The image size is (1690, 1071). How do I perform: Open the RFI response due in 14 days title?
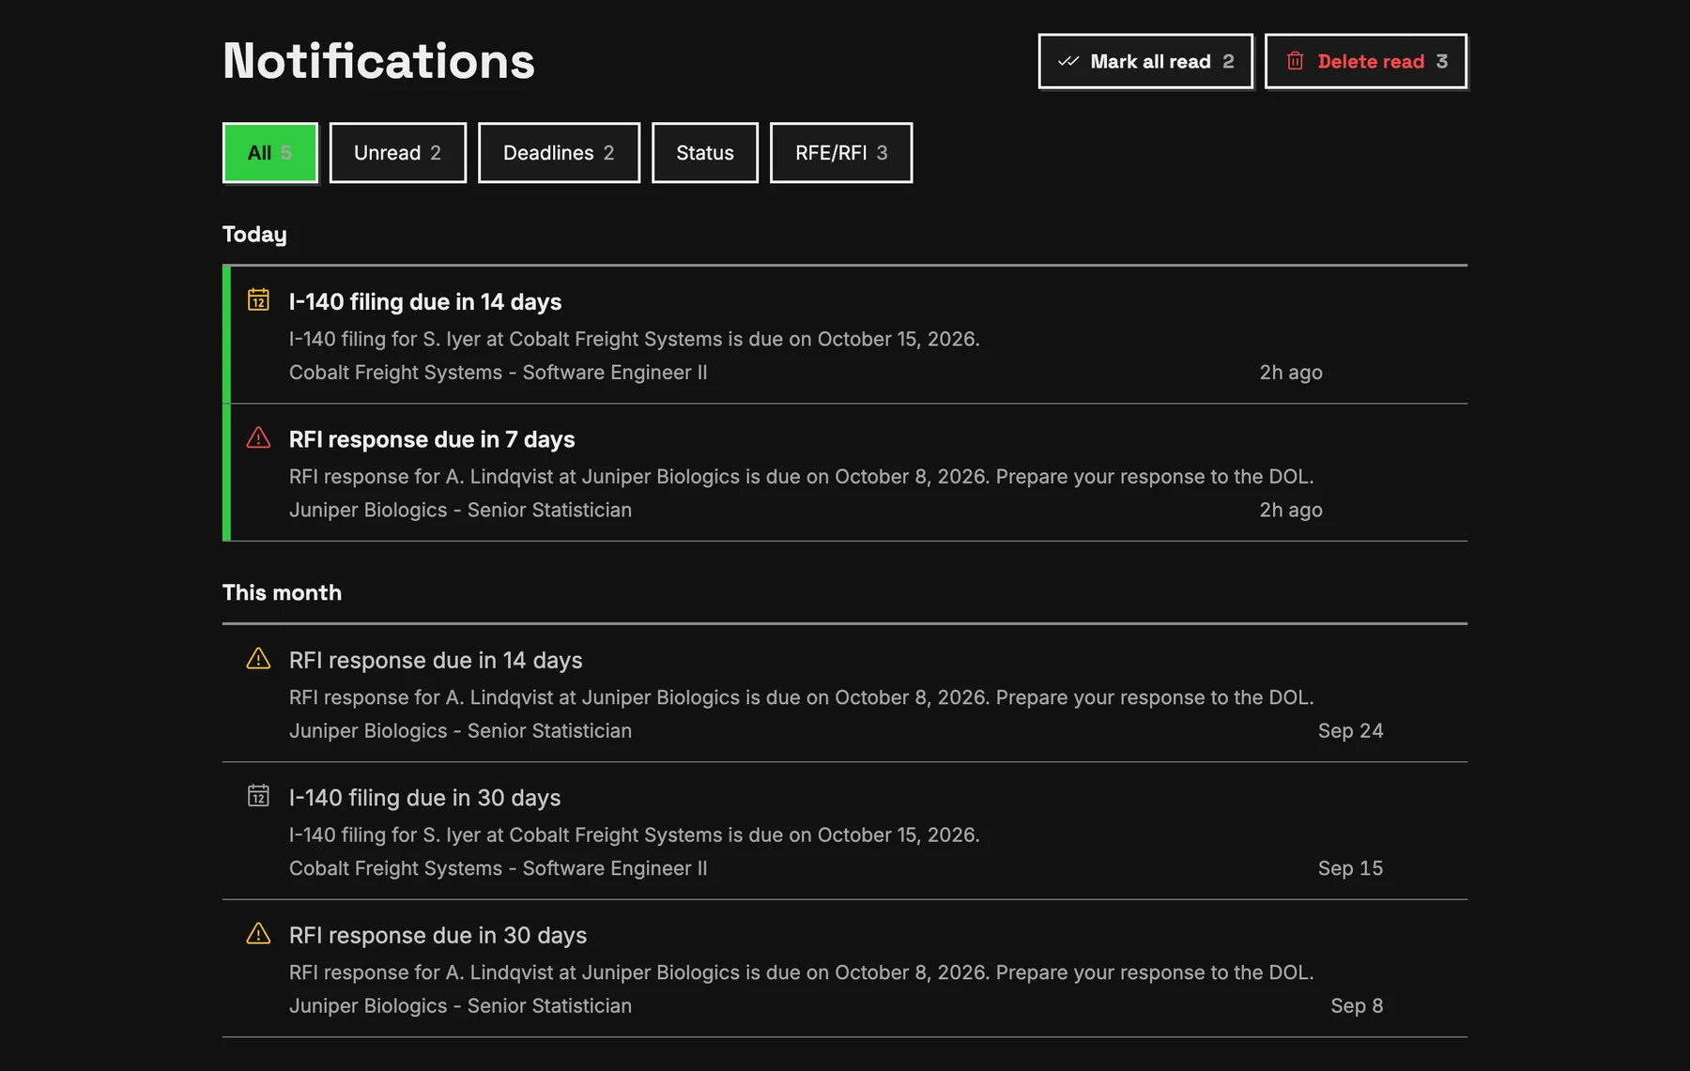(x=436, y=660)
